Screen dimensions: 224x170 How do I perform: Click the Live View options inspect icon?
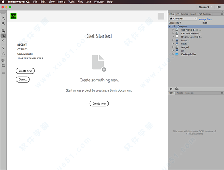tap(3, 31)
